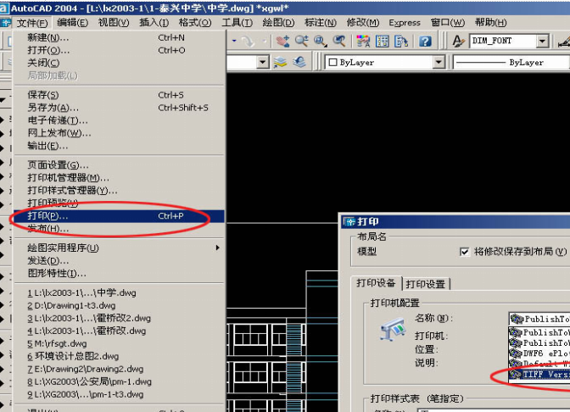Select the Zoom Window toolbar icon

point(321,41)
